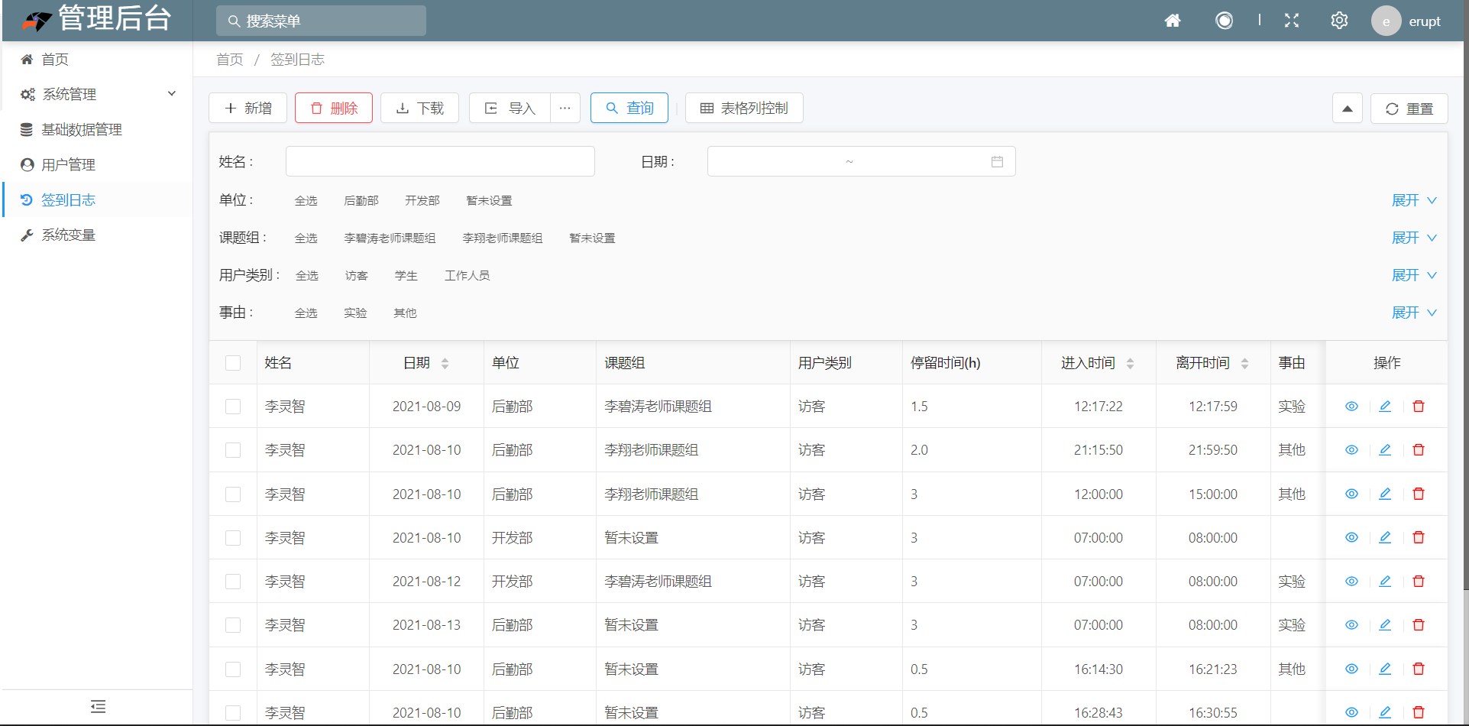The width and height of the screenshot is (1469, 726).
Task: View details of row entering at 21:15:50
Action: [x=1351, y=450]
